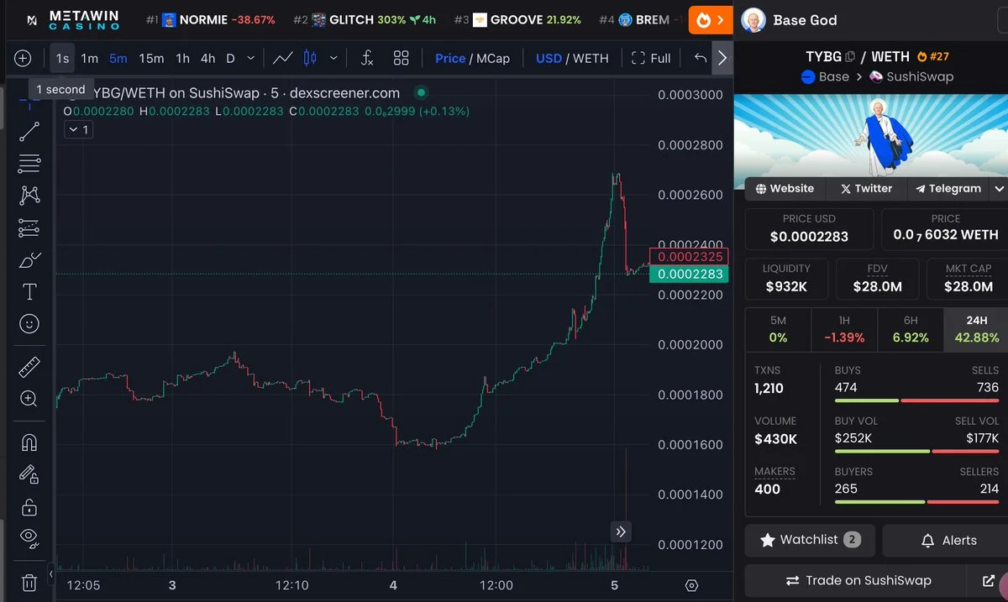The width and height of the screenshot is (1008, 602).
Task: Remove drawings with the trash icon
Action: coord(29,582)
